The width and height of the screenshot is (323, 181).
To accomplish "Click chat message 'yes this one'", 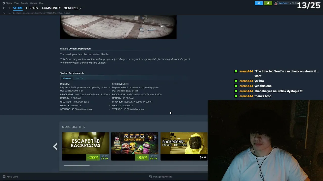I will coord(263,86).
